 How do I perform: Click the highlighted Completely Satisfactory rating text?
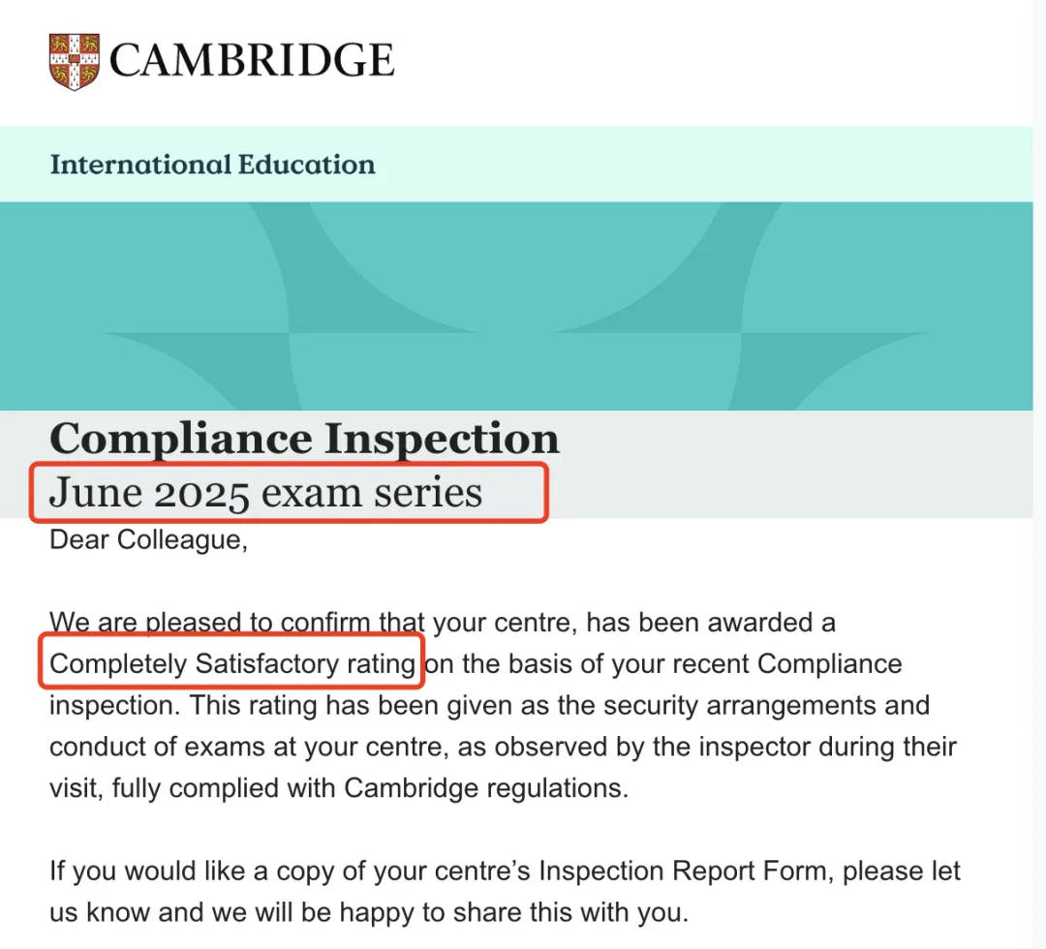click(x=232, y=663)
